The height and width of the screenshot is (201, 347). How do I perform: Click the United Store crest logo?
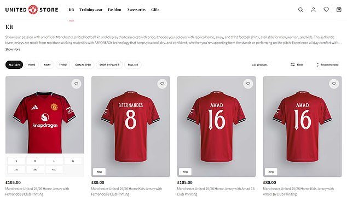[33, 10]
